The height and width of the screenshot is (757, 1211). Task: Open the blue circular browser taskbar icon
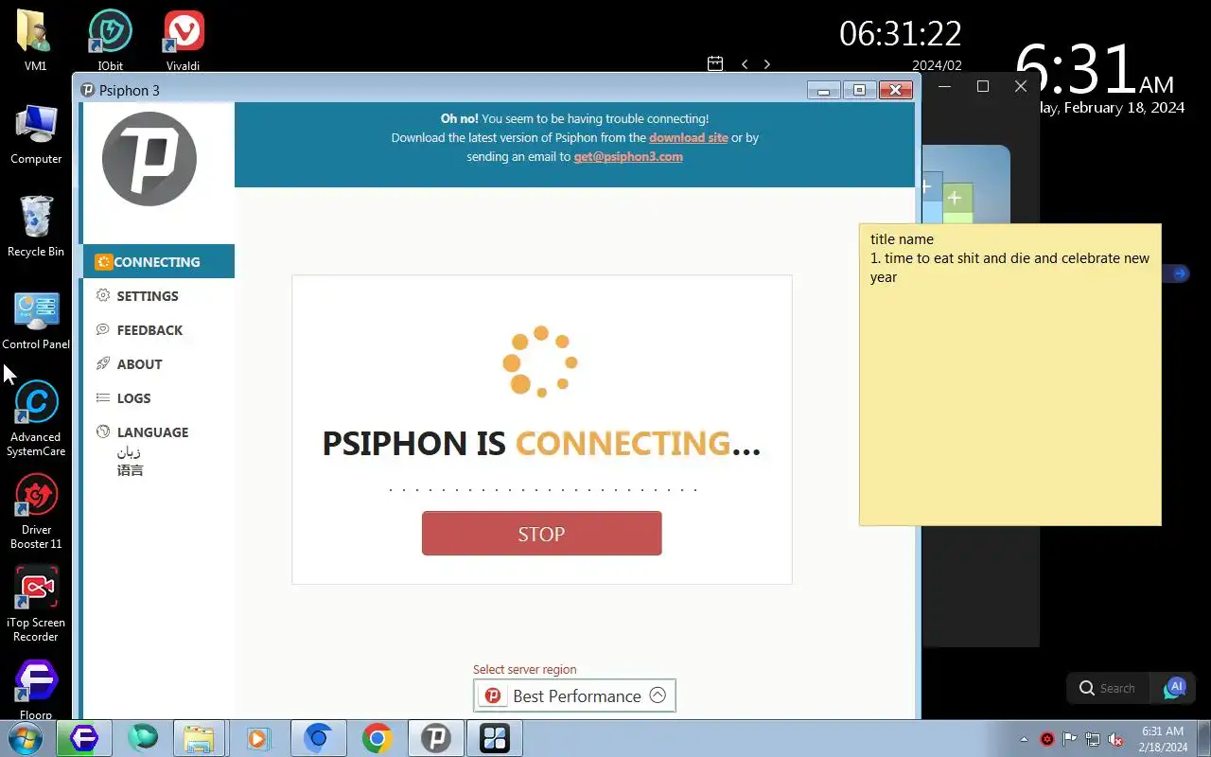(x=318, y=738)
